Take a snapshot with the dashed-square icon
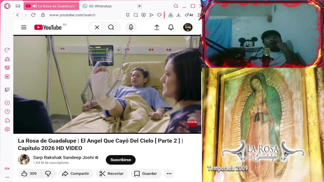The image size is (324, 182). click(x=136, y=15)
